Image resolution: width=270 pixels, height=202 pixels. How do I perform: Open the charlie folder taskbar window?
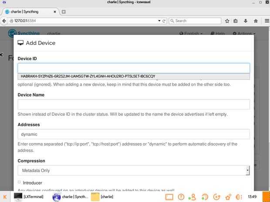click(x=102, y=197)
